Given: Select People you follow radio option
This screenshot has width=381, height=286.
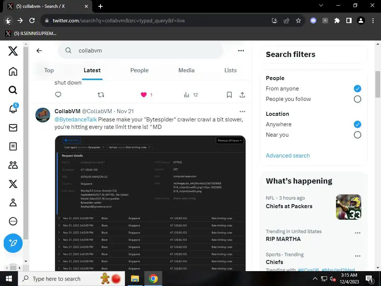Looking at the screenshot, I should tap(358, 99).
